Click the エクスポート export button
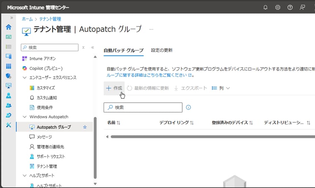315x188 pixels. tap(190, 88)
